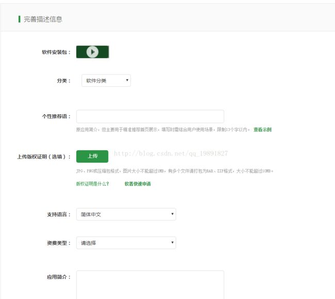Click the play icon on software package button
This screenshot has height=299, width=335.
coord(92,52)
